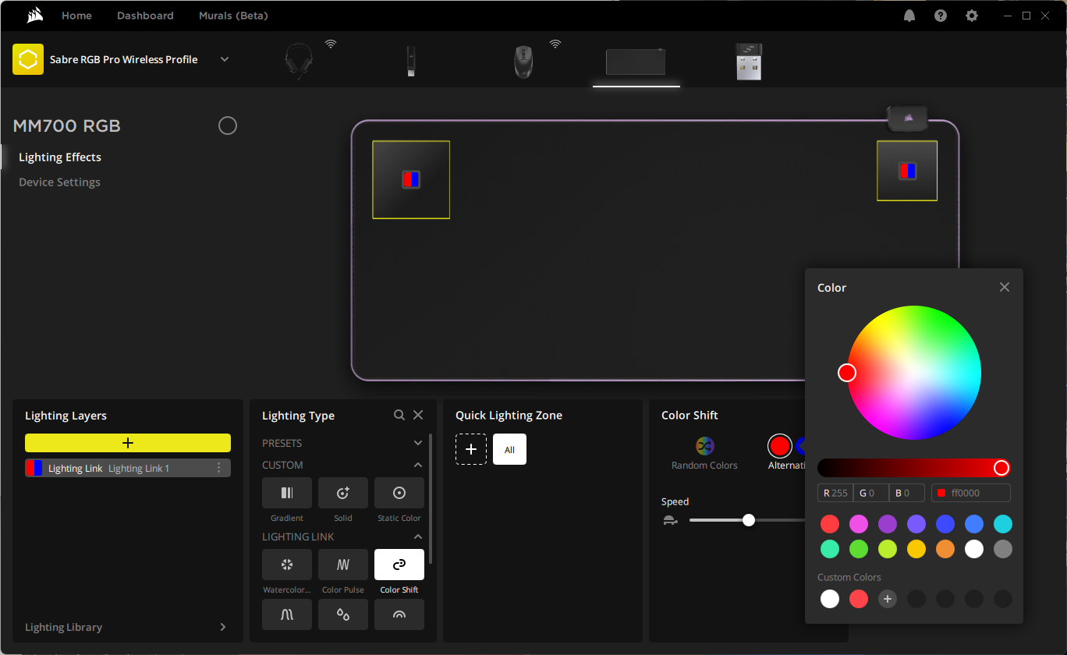Open the help question mark icon
Viewport: 1067px width, 655px height.
pyautogui.click(x=941, y=16)
